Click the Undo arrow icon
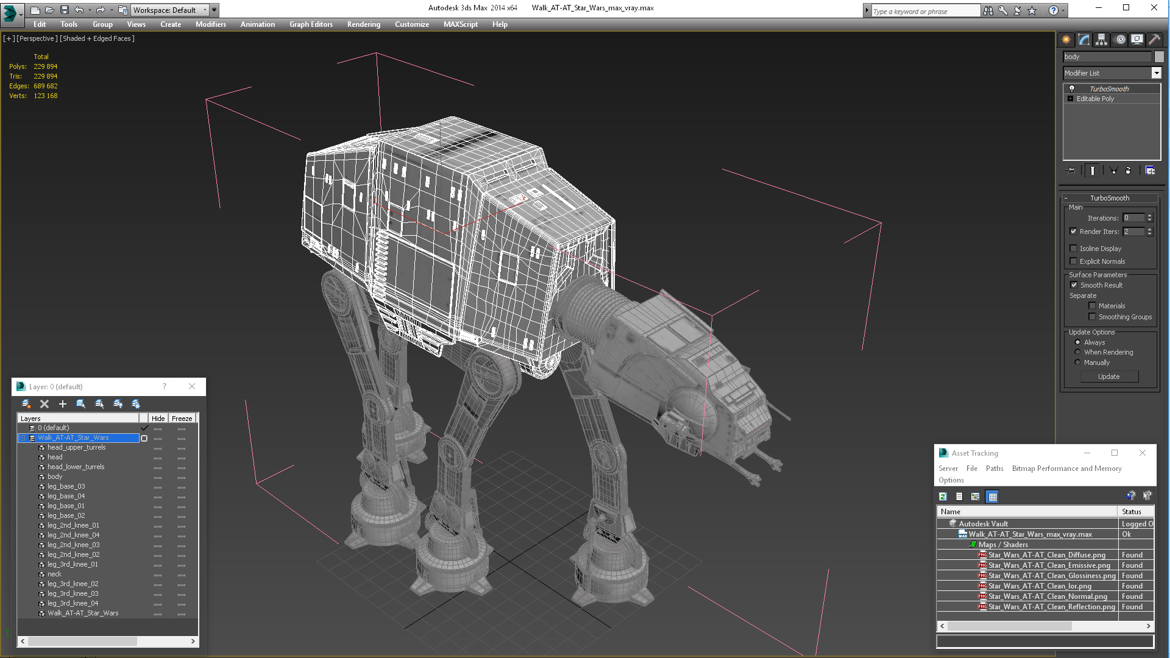 pos(79,10)
